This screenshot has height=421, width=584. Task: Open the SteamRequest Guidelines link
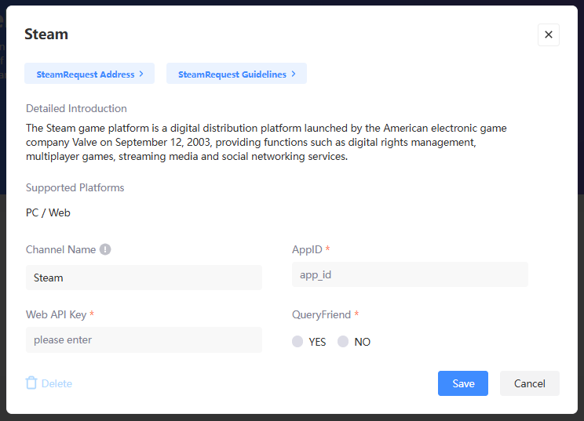coord(236,73)
